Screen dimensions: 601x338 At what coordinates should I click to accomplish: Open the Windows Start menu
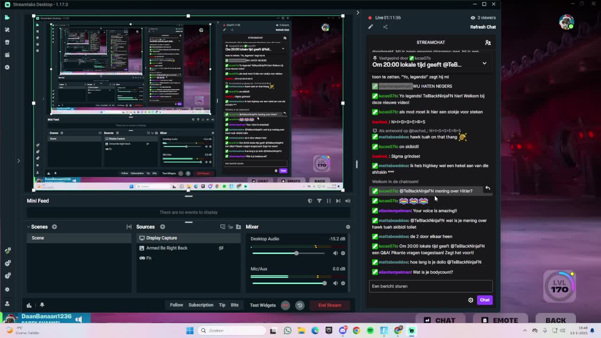pos(190,330)
